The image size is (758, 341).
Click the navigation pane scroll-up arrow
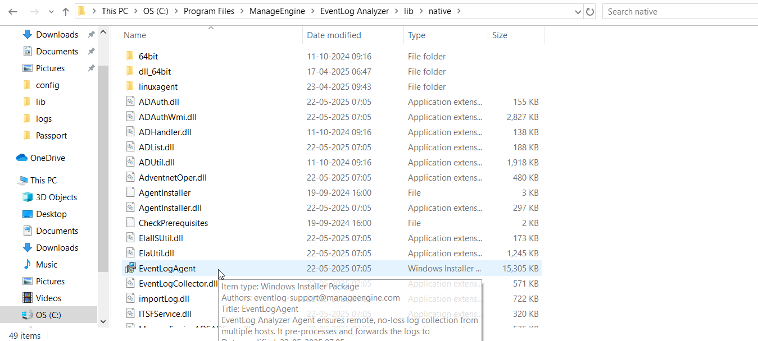103,33
